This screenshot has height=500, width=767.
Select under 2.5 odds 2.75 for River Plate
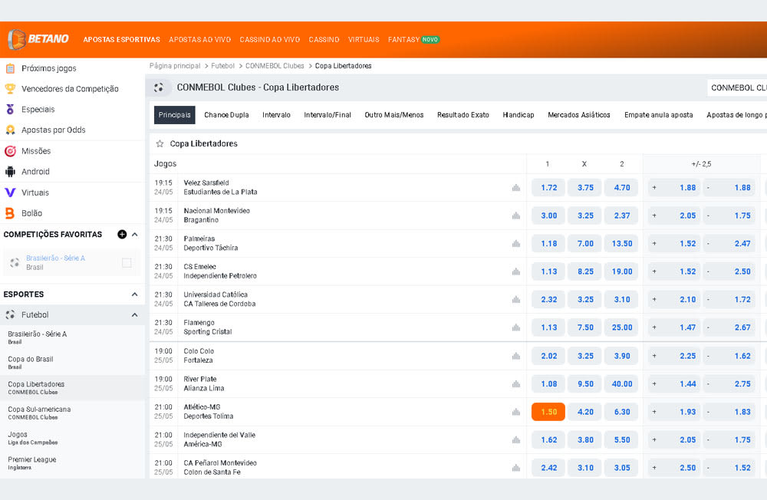tap(730, 383)
